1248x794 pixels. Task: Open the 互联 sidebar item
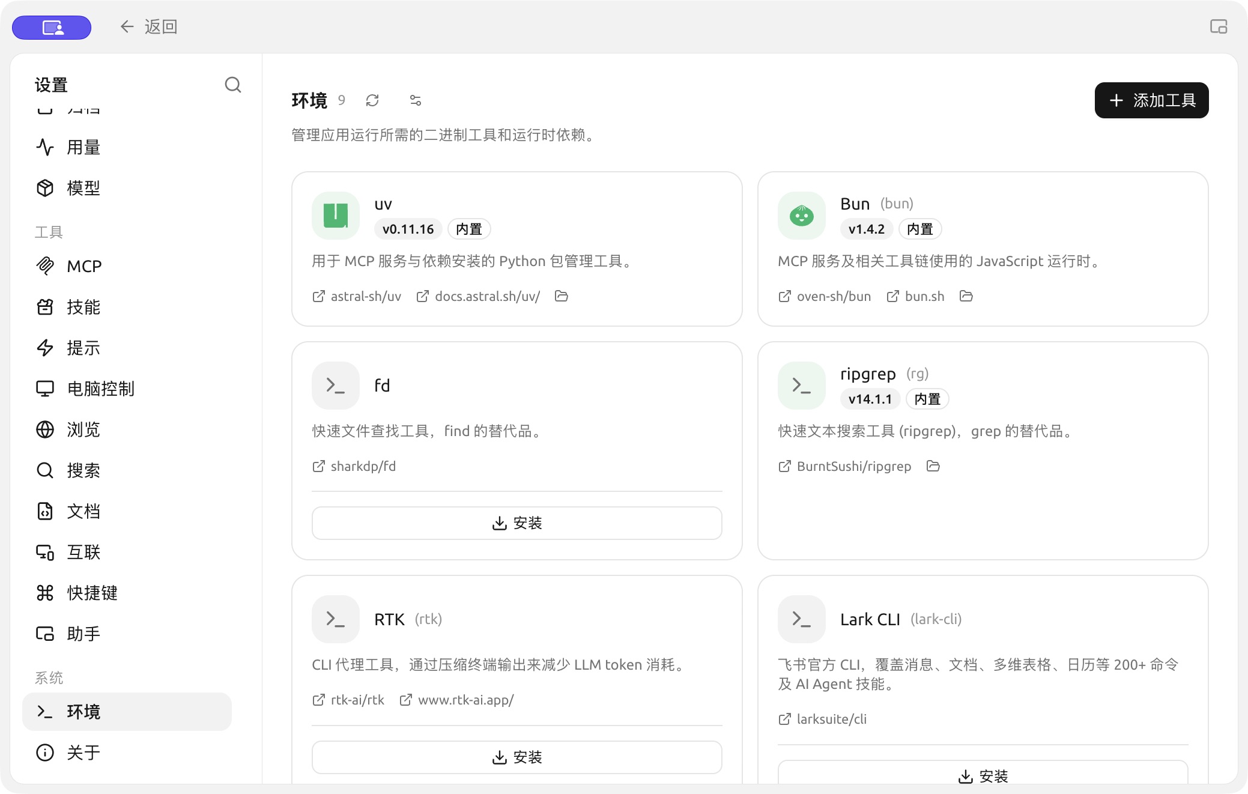pyautogui.click(x=127, y=552)
